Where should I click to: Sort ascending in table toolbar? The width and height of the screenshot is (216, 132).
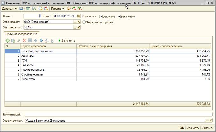(47, 41)
